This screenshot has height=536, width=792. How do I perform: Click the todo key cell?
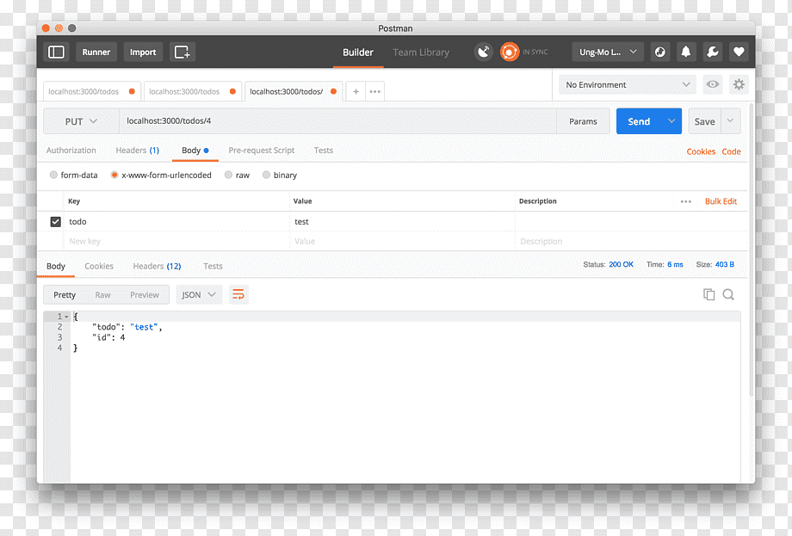(176, 222)
